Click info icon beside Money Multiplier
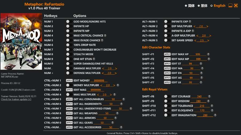Viewport: 241px width, 135px height. click(x=118, y=85)
